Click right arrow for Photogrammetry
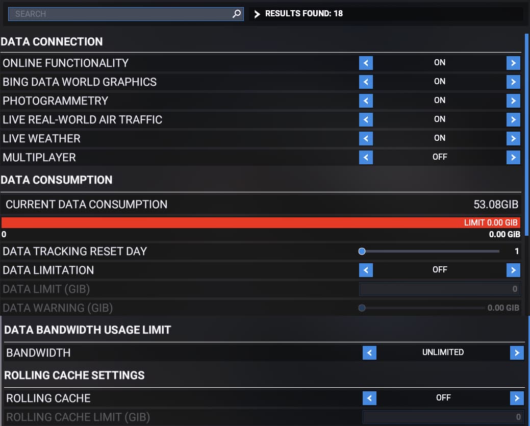The width and height of the screenshot is (530, 426). pyautogui.click(x=513, y=101)
